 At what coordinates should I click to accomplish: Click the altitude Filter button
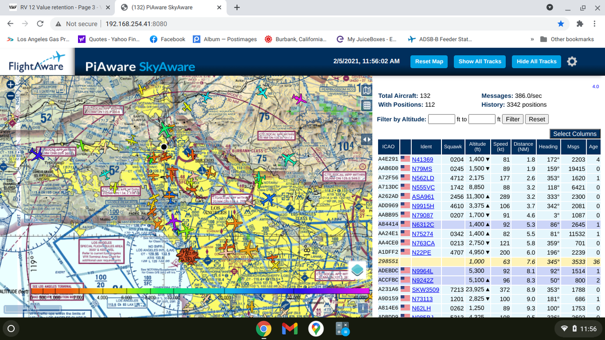click(513, 119)
